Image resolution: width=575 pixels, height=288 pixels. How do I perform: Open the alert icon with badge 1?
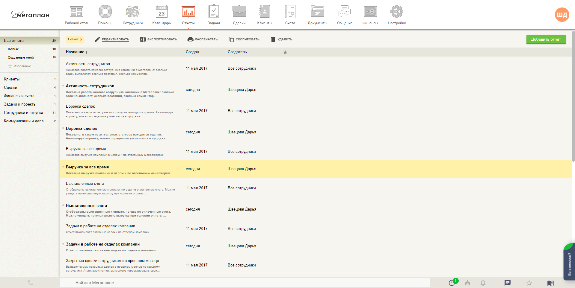tap(452, 282)
